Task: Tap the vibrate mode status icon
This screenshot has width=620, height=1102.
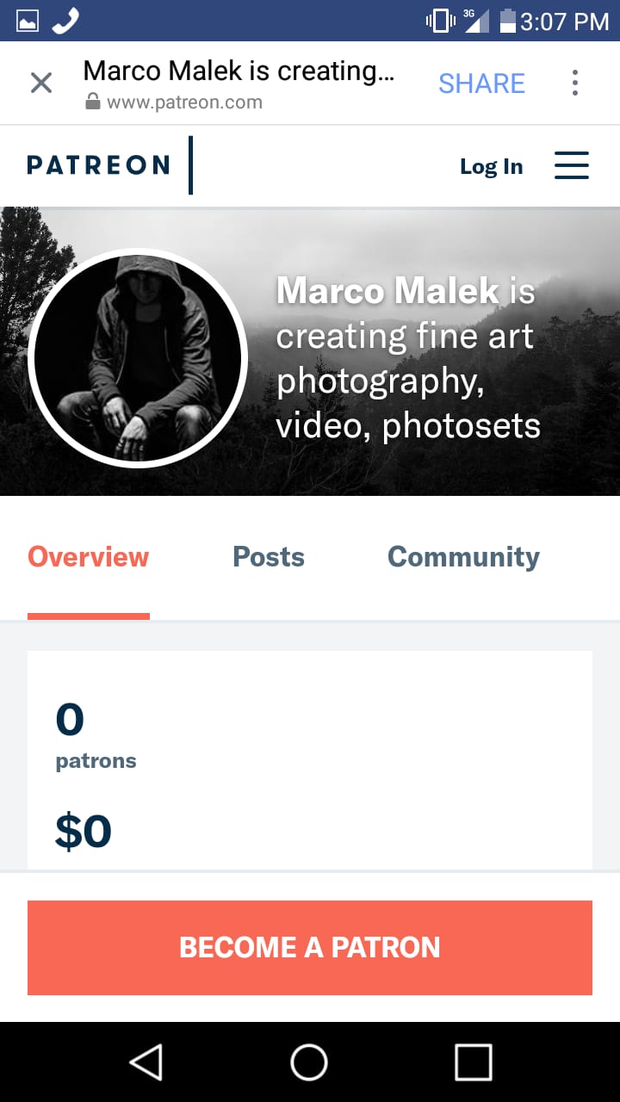Action: (440, 21)
